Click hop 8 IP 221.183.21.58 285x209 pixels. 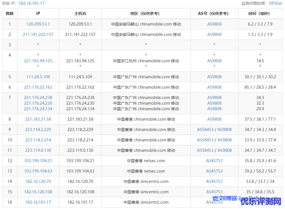[38, 119]
